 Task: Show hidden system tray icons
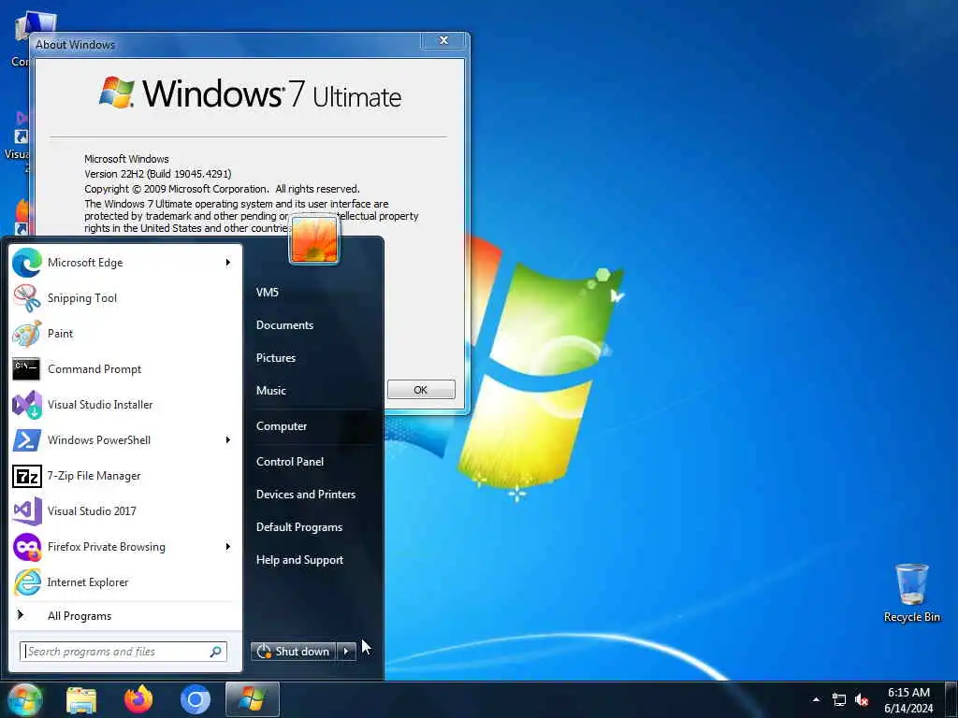pos(816,699)
